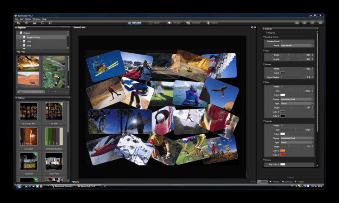The image size is (339, 203).
Task: Open Title Display Embedded Font dropdown
Action: 297,99
